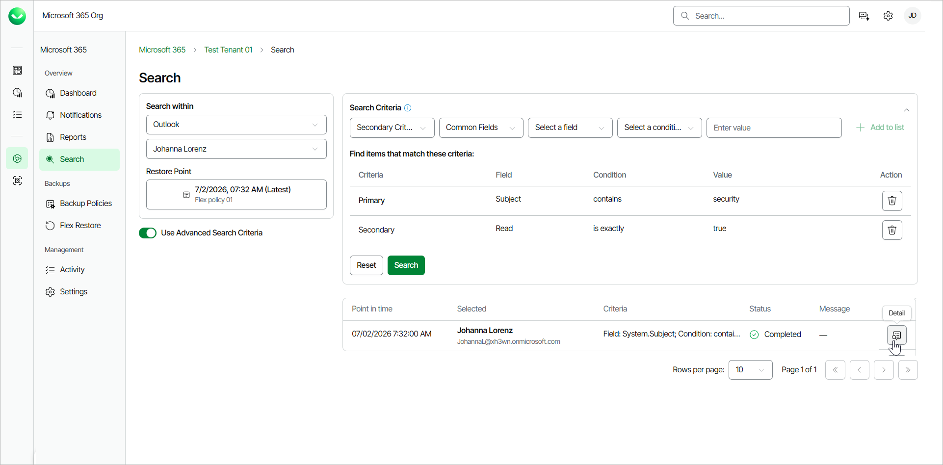Click the Enter value field
The width and height of the screenshot is (943, 465).
point(774,128)
